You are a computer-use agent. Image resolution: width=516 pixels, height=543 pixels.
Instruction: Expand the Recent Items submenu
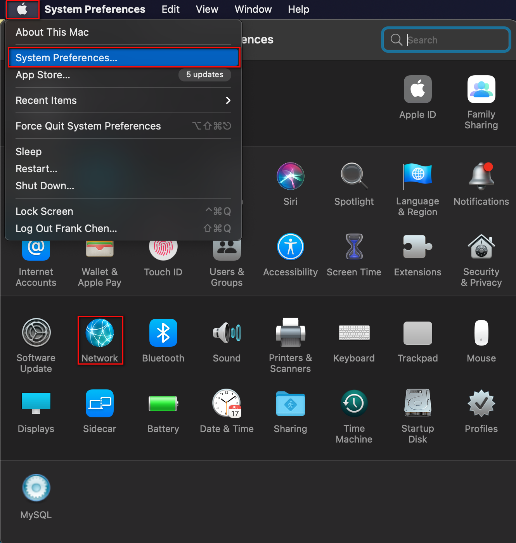[x=123, y=100]
